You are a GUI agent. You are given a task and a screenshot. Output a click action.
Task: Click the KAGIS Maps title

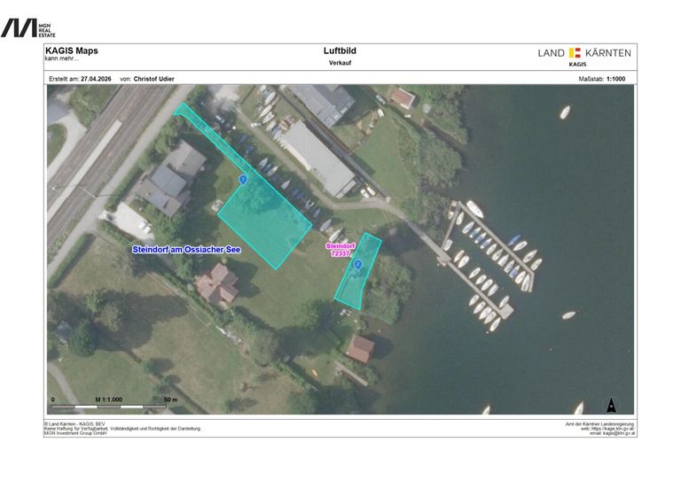click(x=71, y=51)
